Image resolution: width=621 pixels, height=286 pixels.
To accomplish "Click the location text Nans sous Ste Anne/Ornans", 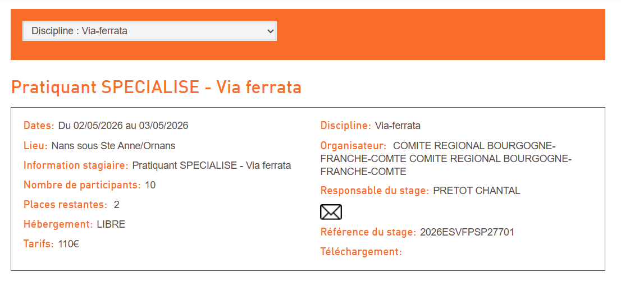I will click(113, 146).
